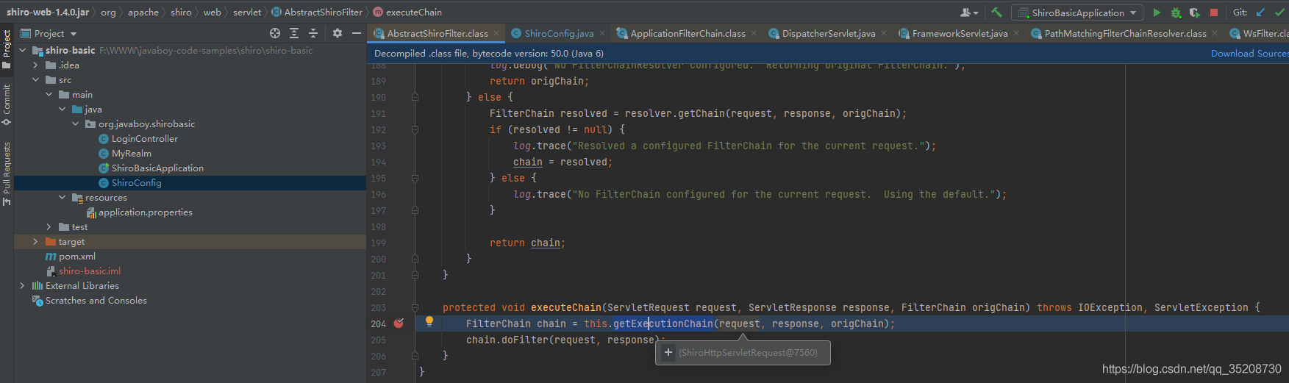Screen dimensions: 1289x383
Task: Fold the if block at line 192
Action: [x=415, y=129]
